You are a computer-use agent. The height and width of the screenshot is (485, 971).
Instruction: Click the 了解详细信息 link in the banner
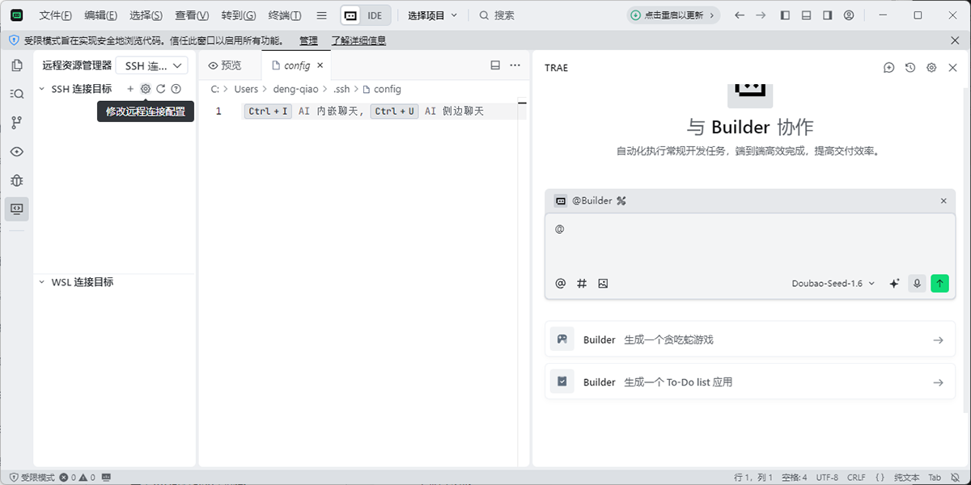358,40
